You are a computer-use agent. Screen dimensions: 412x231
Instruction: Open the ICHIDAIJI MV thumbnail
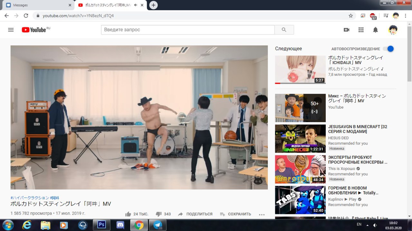[x=300, y=70]
